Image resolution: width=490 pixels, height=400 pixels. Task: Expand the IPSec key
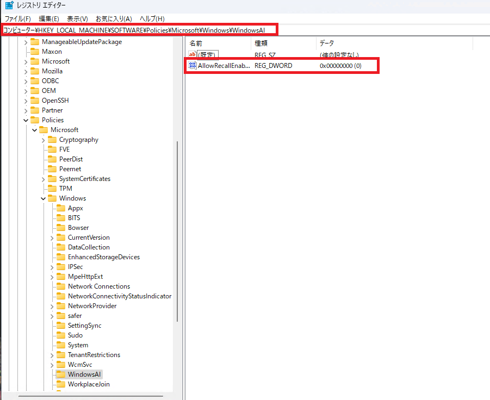click(x=52, y=267)
